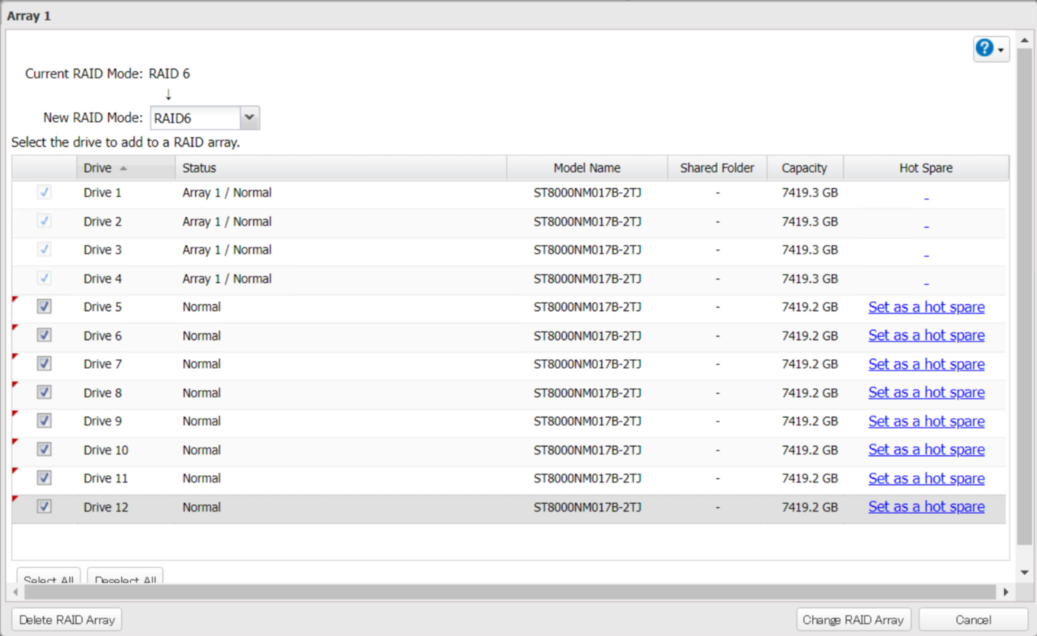Toggle Drive 10 selection checkbox

[x=44, y=450]
